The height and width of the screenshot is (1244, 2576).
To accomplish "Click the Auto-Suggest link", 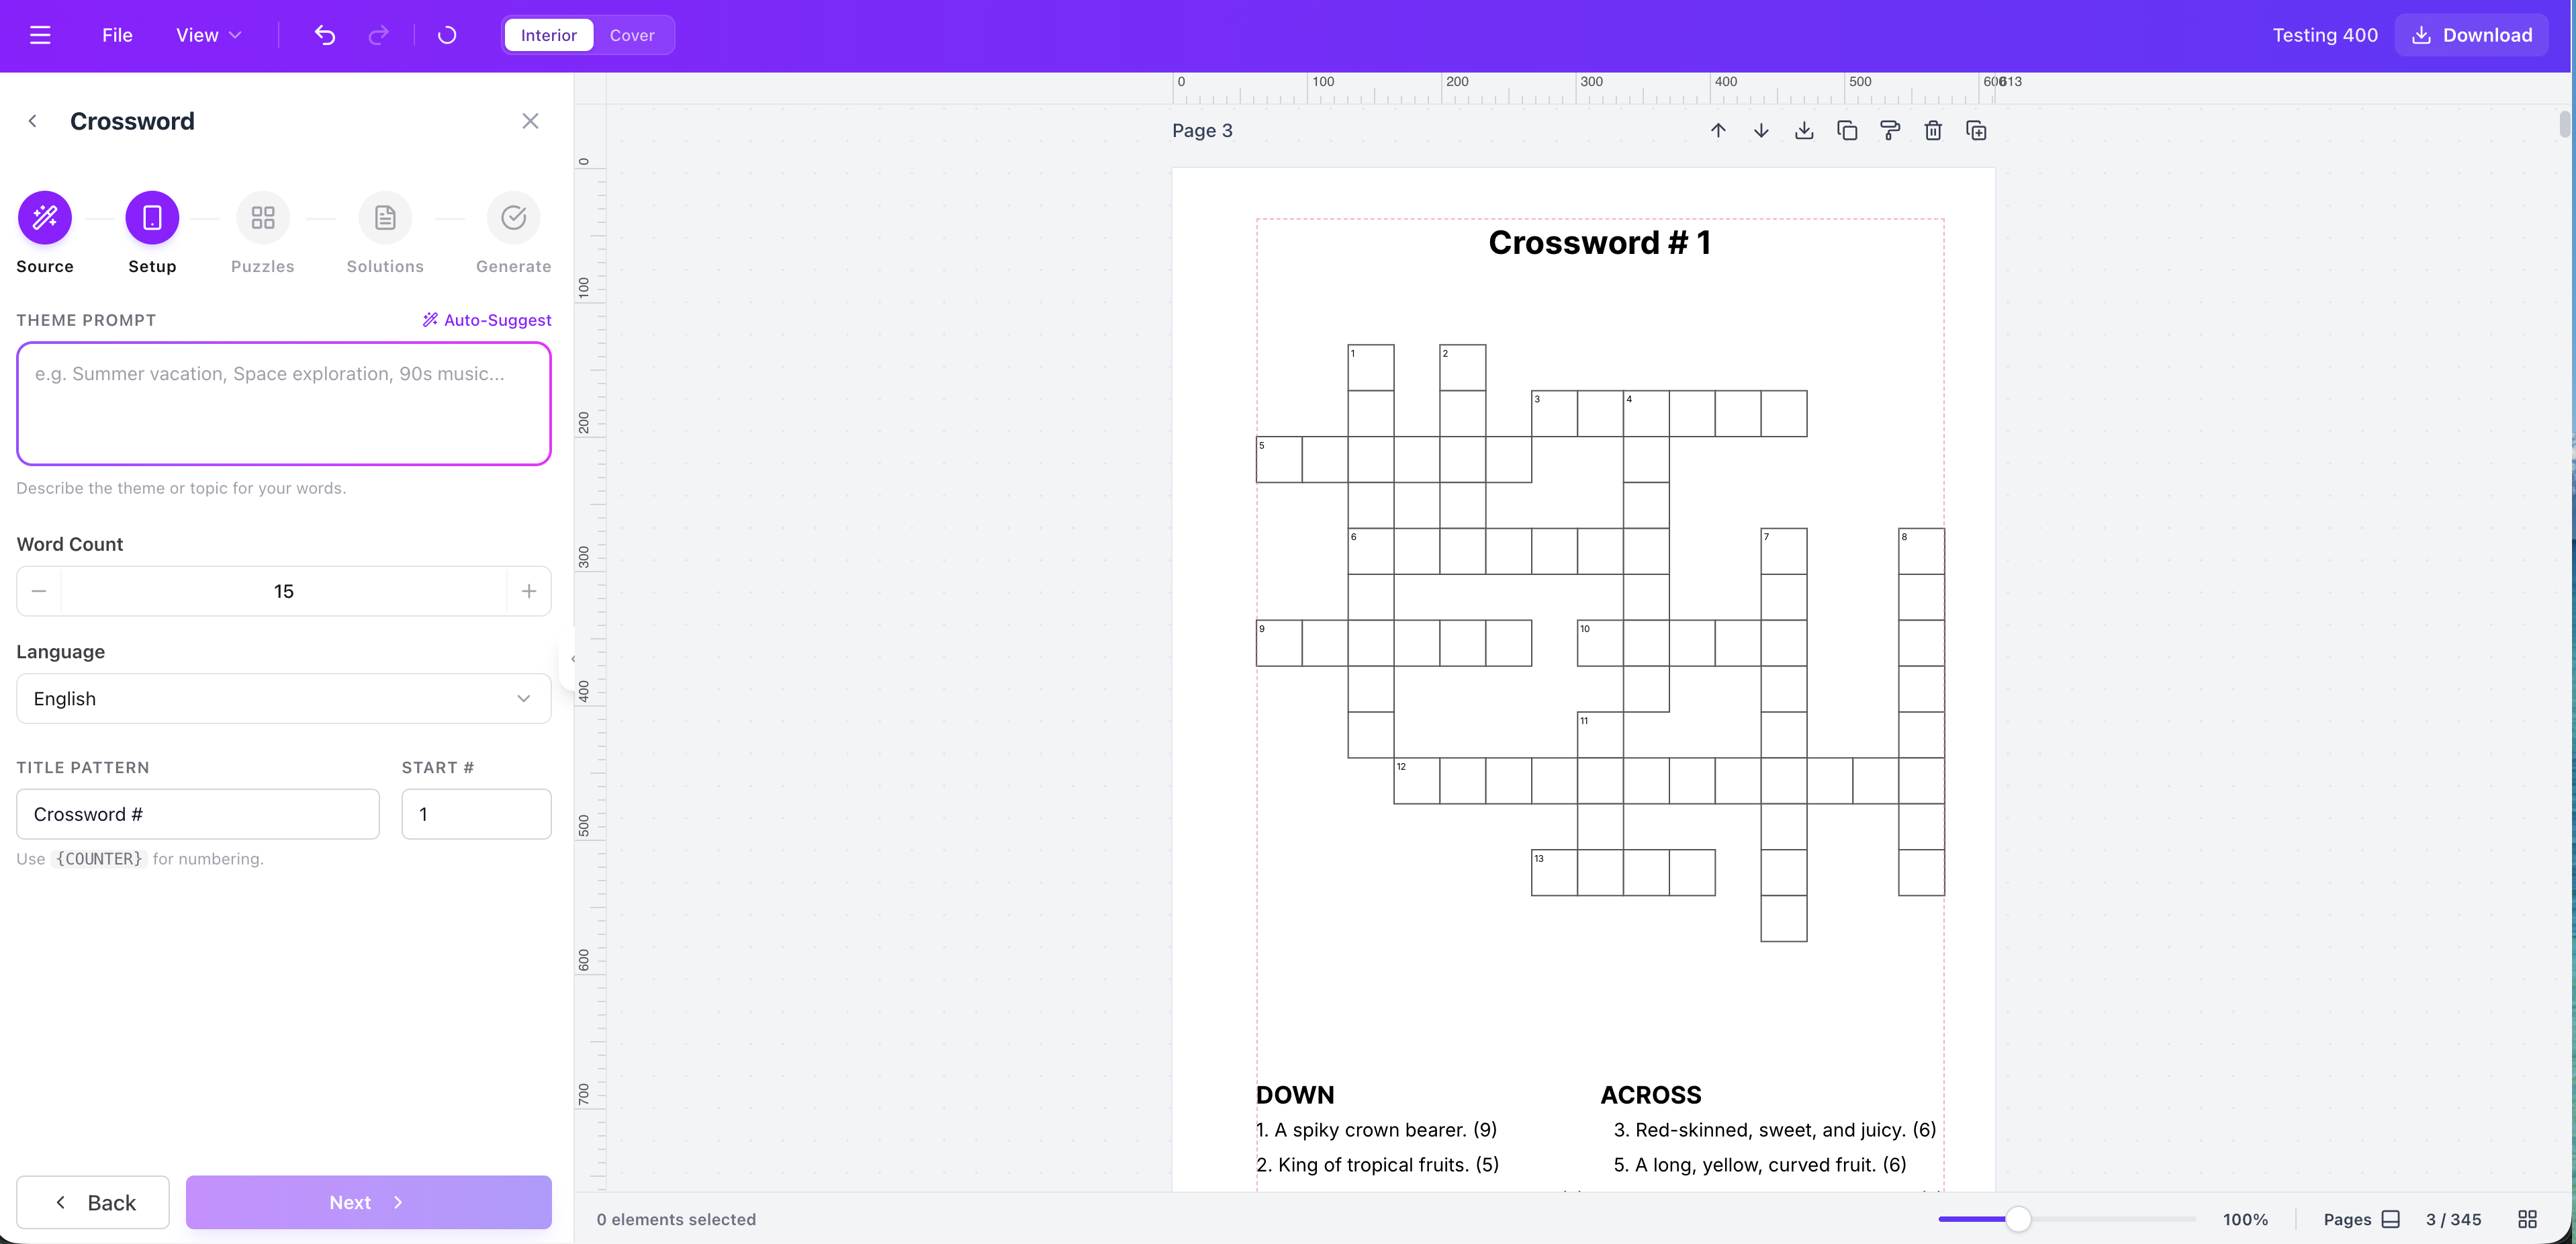I will pos(487,319).
